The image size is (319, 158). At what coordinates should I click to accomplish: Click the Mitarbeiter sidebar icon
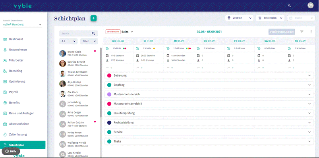coord(5,60)
